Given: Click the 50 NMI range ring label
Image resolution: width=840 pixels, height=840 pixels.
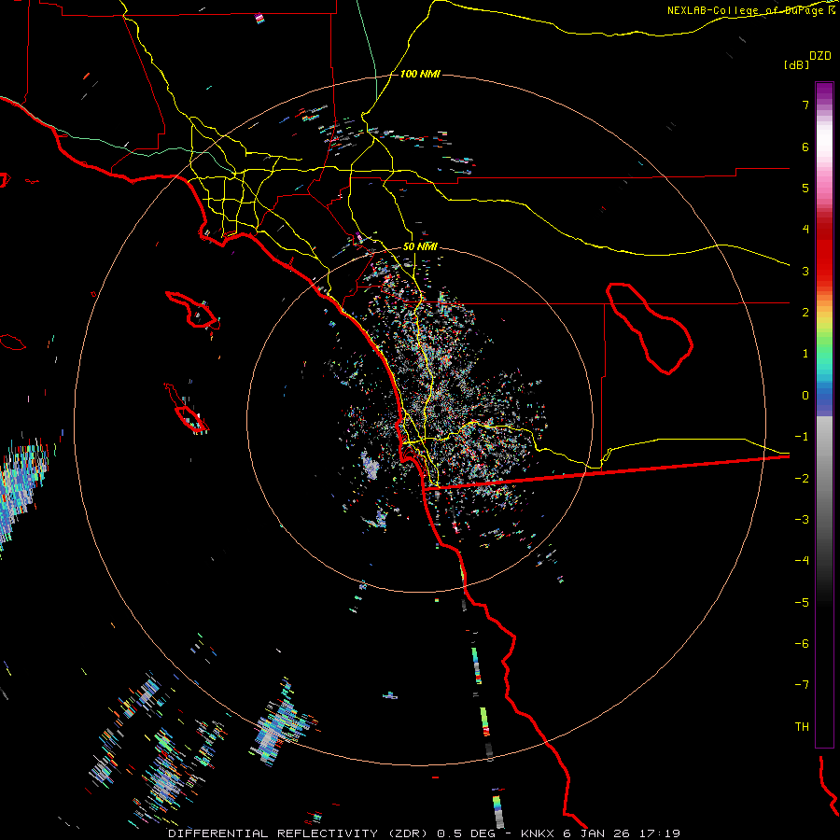Looking at the screenshot, I should pos(420,246).
